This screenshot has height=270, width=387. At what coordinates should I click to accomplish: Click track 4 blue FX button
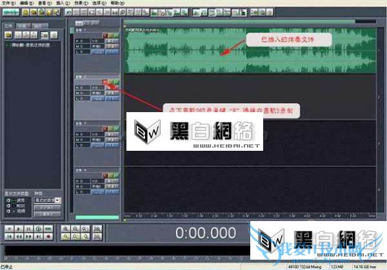click(112, 191)
